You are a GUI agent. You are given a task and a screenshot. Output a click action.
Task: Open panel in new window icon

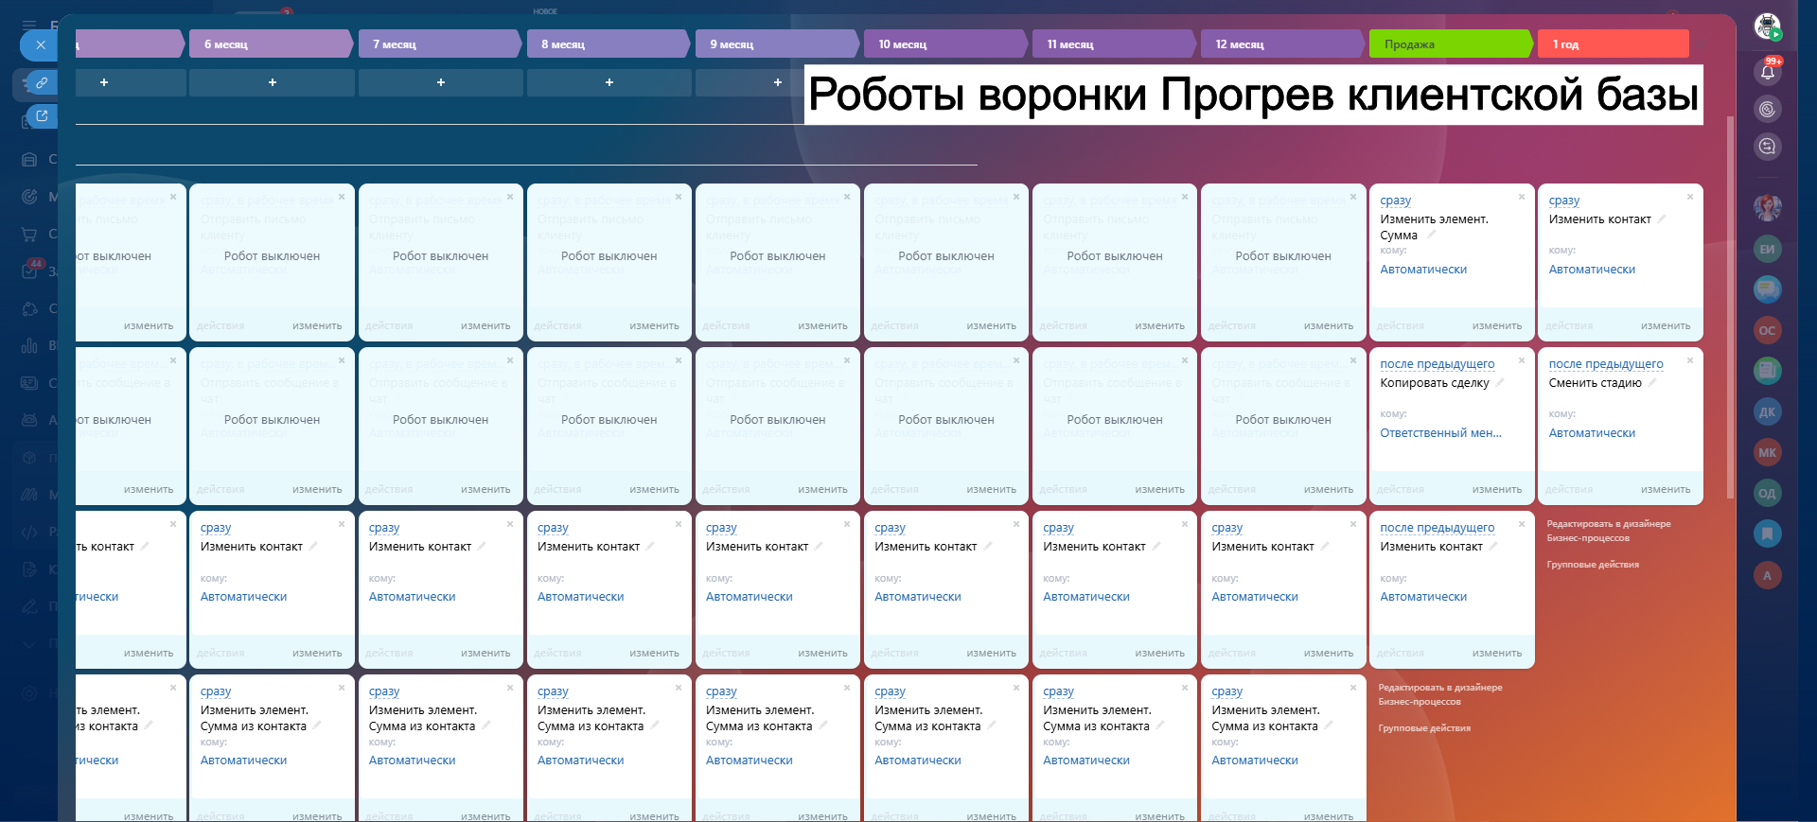pos(41,116)
